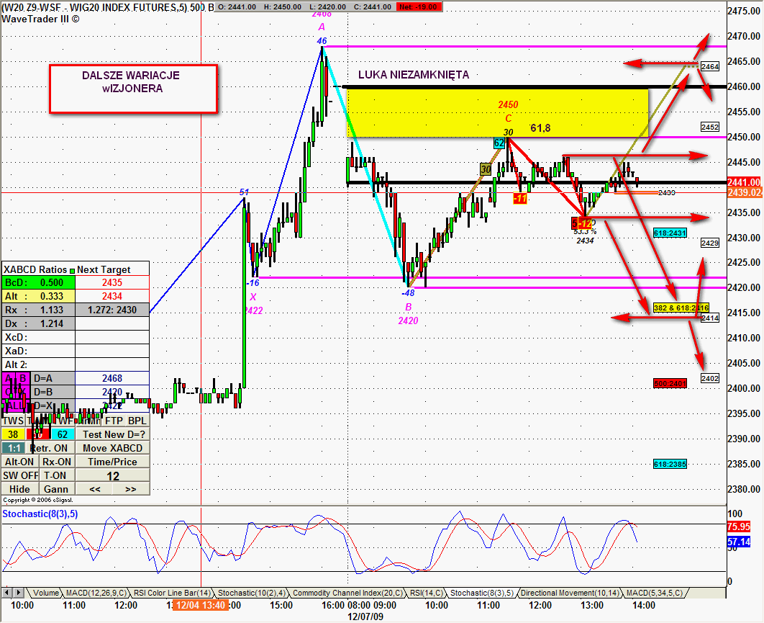Click the blue 2468 D=A value
The image size is (764, 623).
point(112,378)
